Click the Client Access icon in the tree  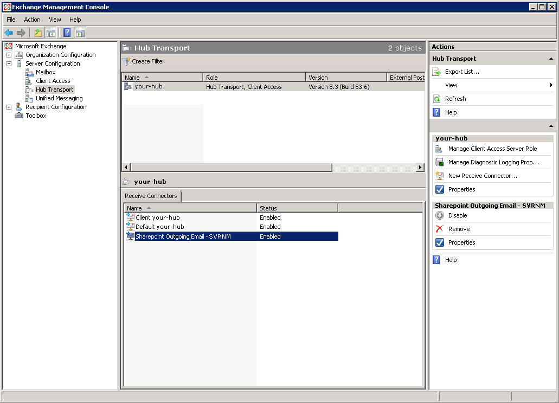[x=29, y=81]
